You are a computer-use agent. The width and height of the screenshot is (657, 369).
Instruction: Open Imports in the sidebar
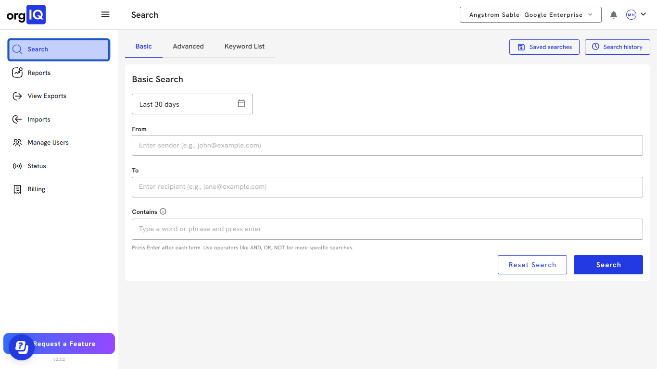click(38, 119)
